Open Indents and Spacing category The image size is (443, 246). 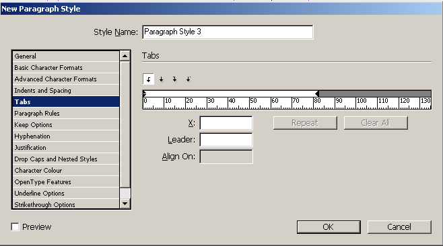66,90
